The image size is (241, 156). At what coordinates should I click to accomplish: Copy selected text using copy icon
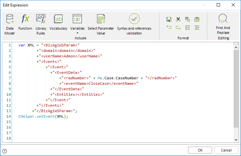(188, 19)
